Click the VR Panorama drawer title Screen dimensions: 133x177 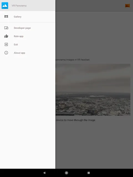click(x=19, y=6)
